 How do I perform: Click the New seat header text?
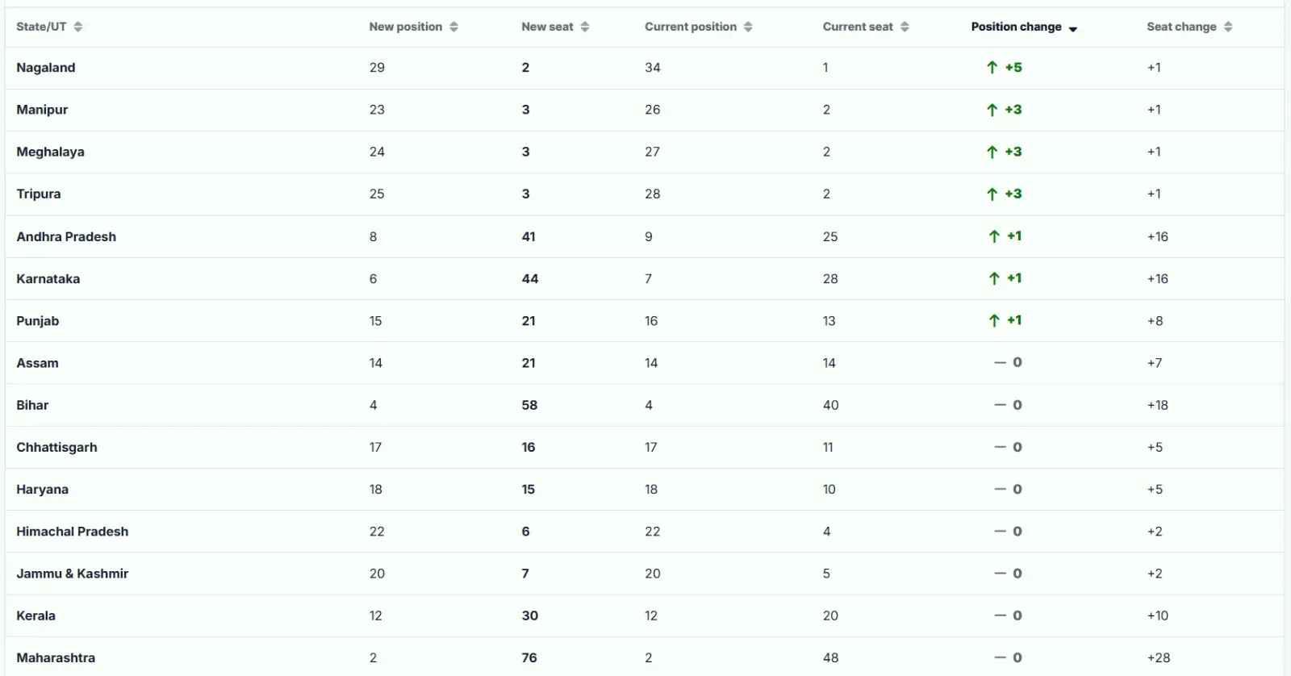pos(547,27)
